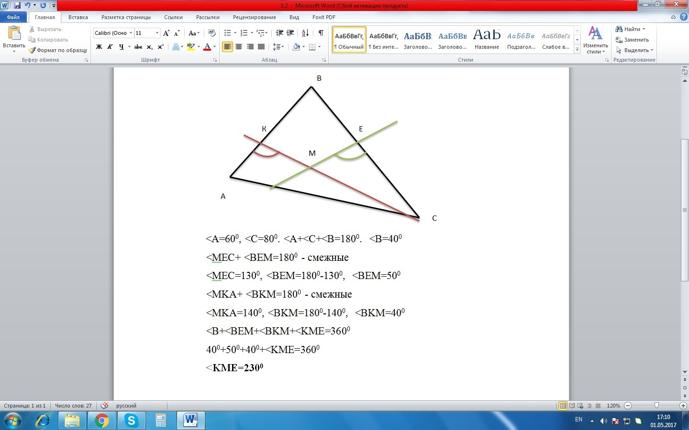This screenshot has width=689, height=430.
Task: Open the Вставка ribbon tab
Action: [x=78, y=17]
